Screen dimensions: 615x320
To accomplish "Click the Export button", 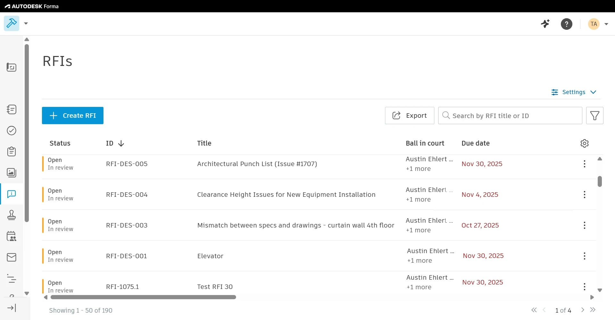I will click(410, 116).
